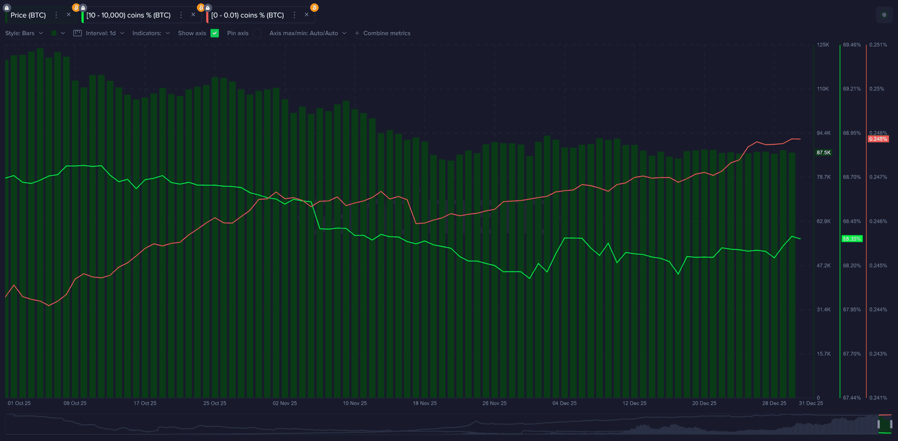Expand the Indicators dropdown
This screenshot has height=441, width=898.
pyautogui.click(x=151, y=33)
